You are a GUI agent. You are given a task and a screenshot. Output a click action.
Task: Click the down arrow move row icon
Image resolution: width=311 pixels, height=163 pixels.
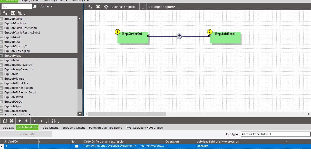point(26,121)
